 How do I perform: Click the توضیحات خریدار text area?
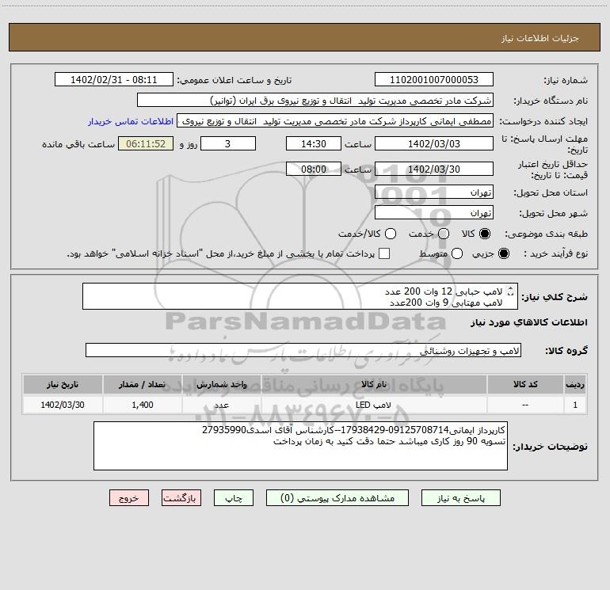[300, 446]
